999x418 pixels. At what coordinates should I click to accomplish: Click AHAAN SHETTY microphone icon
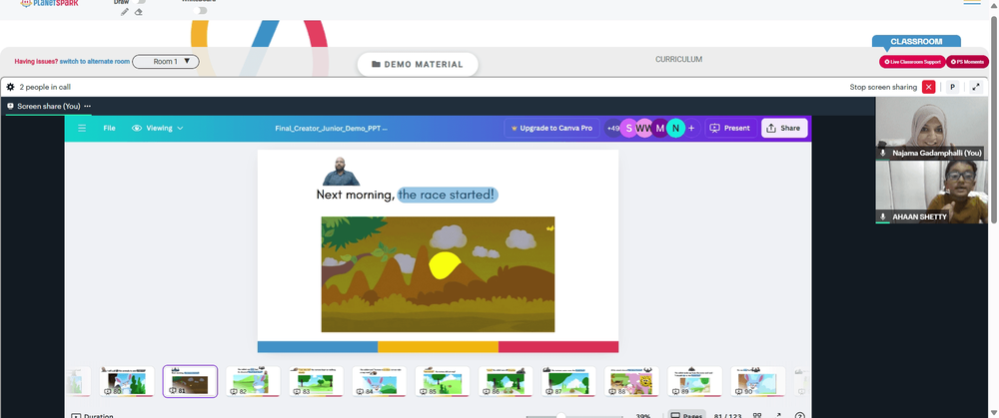point(883,216)
